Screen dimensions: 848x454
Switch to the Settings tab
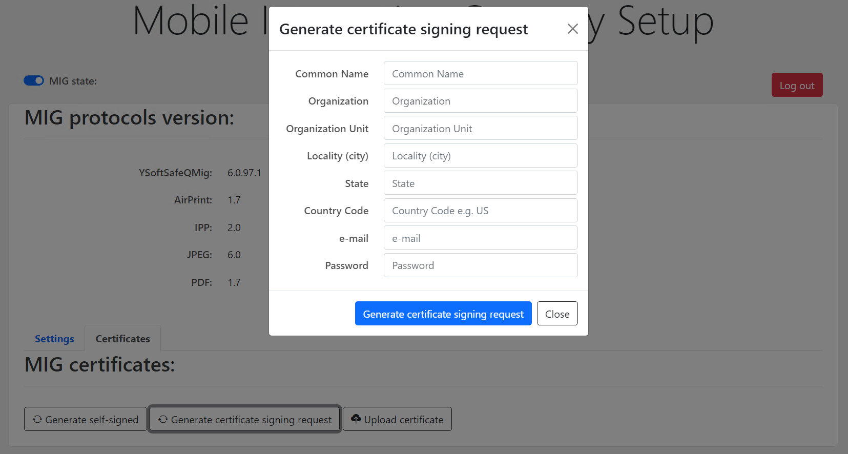(x=54, y=339)
